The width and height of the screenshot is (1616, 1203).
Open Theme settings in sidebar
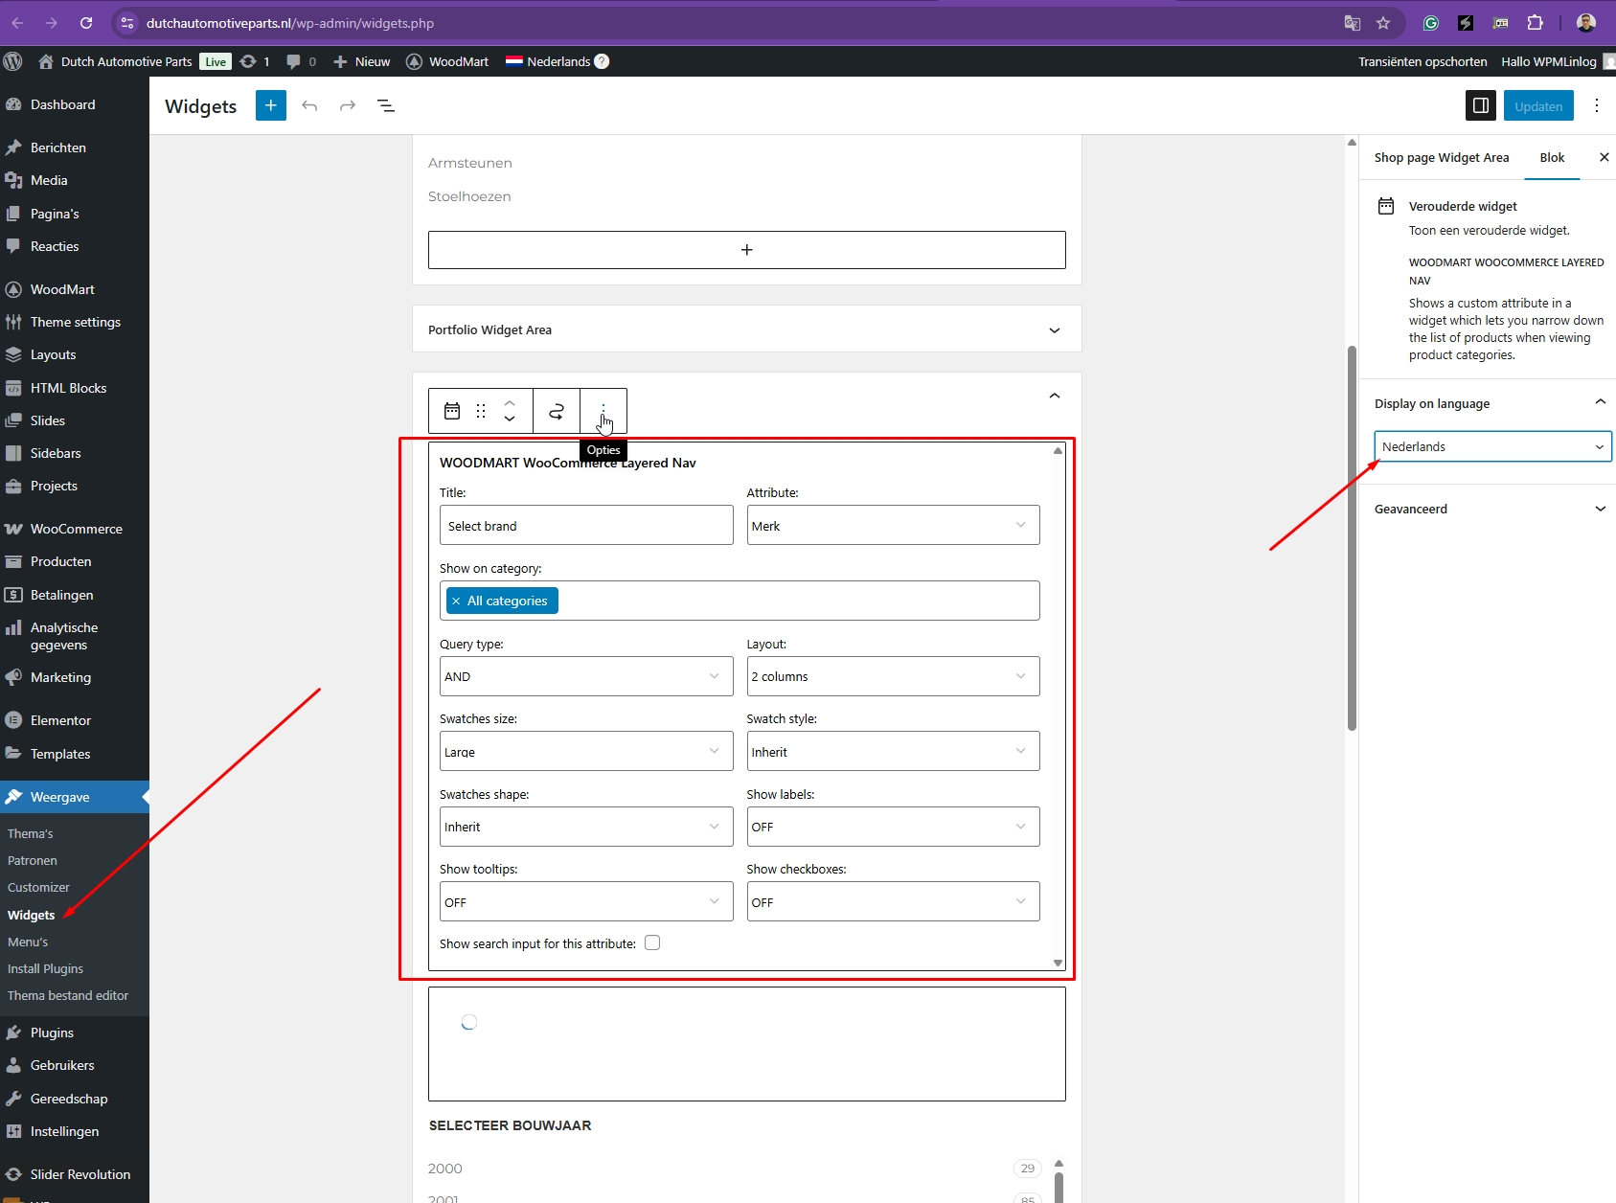(75, 322)
